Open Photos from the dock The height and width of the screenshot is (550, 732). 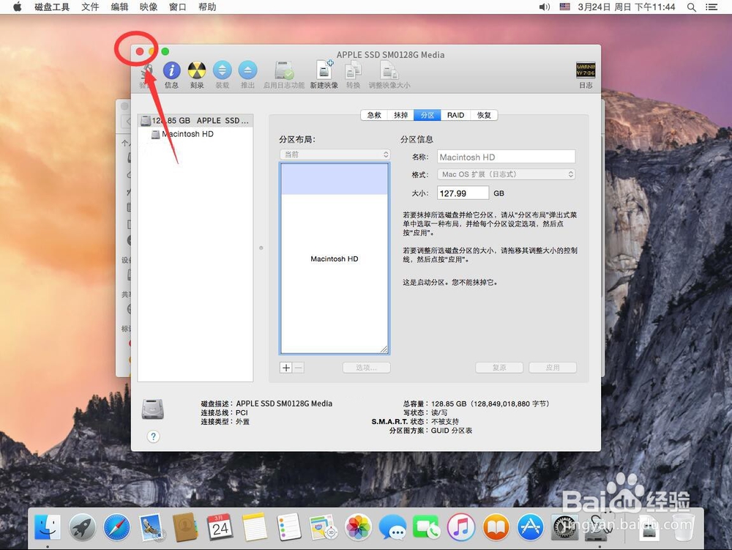(358, 527)
